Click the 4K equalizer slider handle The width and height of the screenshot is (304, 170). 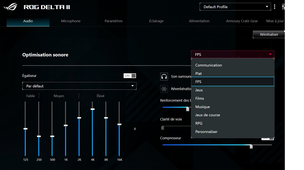click(x=92, y=109)
